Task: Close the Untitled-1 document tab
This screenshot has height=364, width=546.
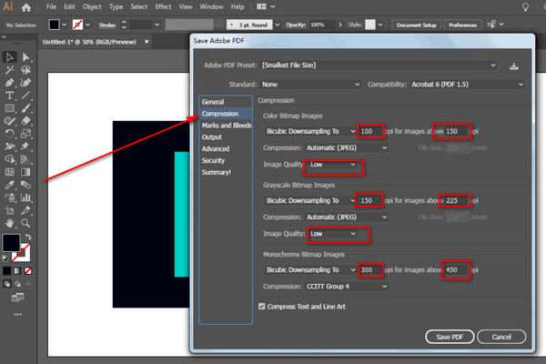Action: 147,42
